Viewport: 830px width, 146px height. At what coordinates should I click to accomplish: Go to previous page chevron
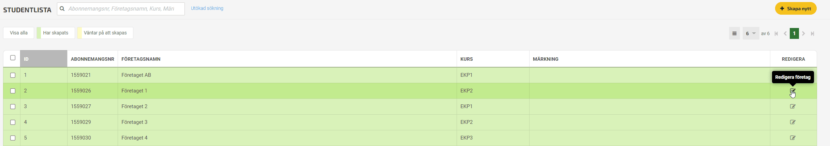[x=785, y=33]
